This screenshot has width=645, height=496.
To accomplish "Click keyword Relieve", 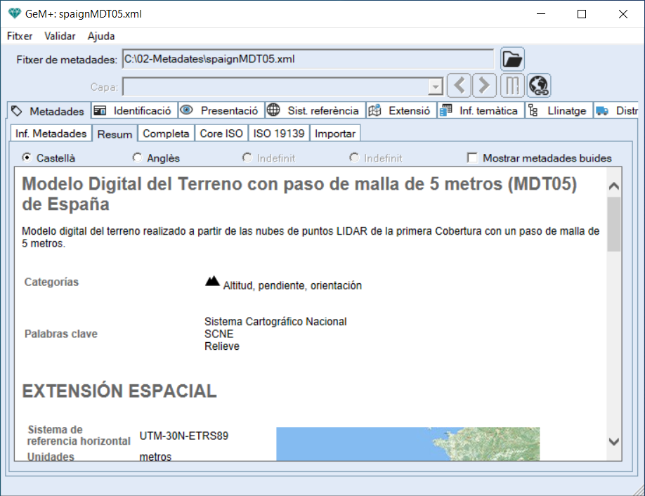I will click(222, 346).
